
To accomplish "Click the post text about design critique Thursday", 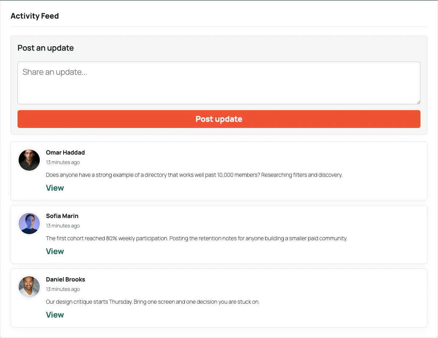I will 153,302.
